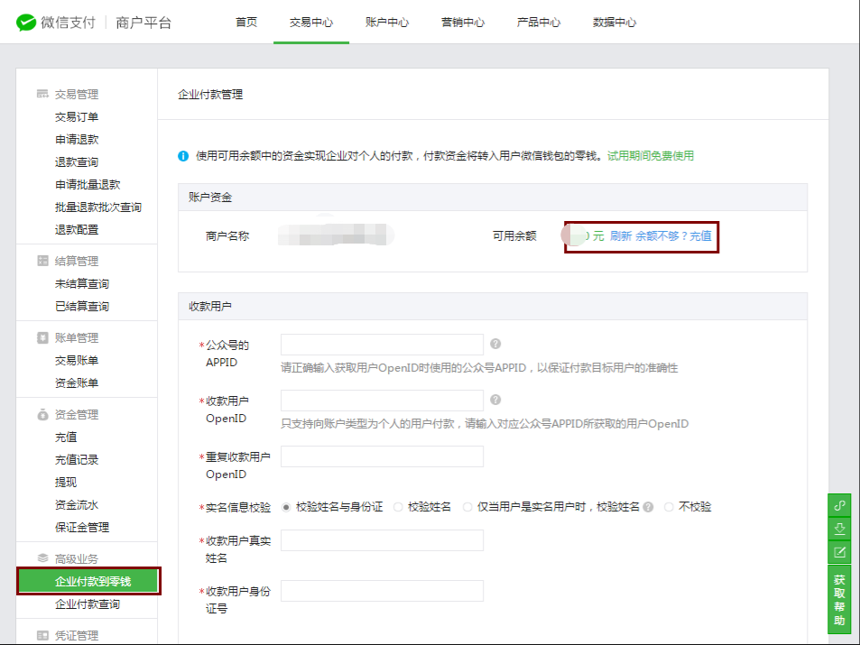Click the 交易管理 section icon
The image size is (860, 645).
[x=42, y=94]
